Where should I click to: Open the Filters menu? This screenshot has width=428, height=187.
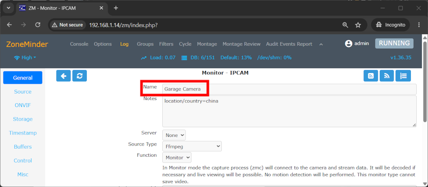click(166, 44)
